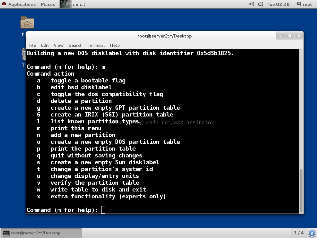Open the Places menu
This screenshot has width=317, height=238.
pyautogui.click(x=48, y=4)
